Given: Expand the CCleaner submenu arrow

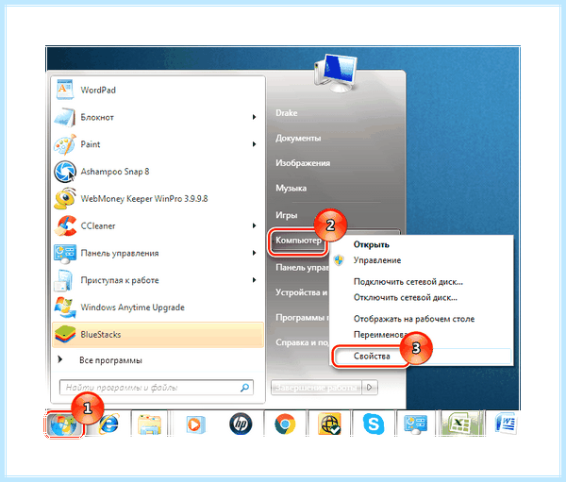Looking at the screenshot, I should 254,226.
